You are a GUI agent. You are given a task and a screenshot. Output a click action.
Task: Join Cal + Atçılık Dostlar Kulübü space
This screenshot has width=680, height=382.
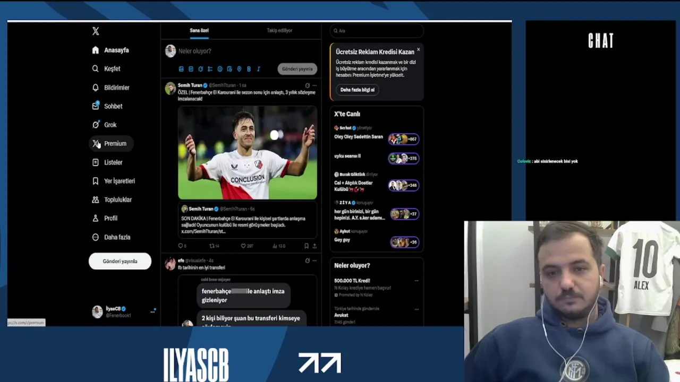pos(353,186)
